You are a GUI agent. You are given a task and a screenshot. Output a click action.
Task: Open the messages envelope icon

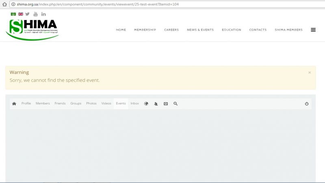pyautogui.click(x=166, y=104)
